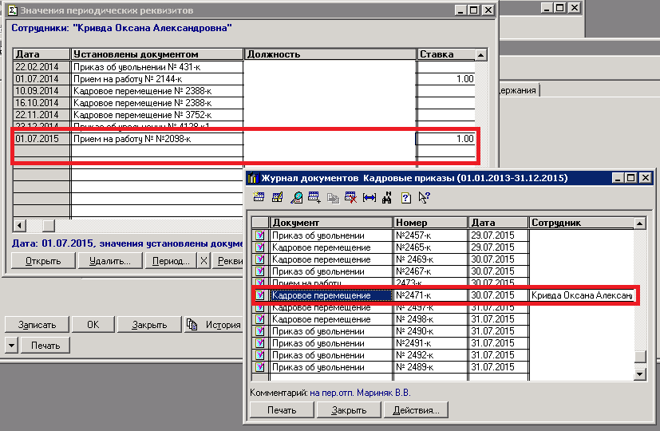This screenshot has height=431, width=660.
Task: Click the Copy document icon with plus
Action: 314,197
